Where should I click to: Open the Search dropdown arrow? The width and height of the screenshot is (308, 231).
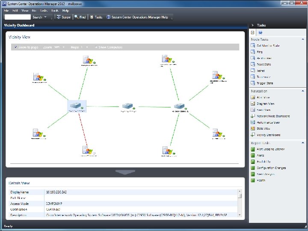(x=45, y=17)
